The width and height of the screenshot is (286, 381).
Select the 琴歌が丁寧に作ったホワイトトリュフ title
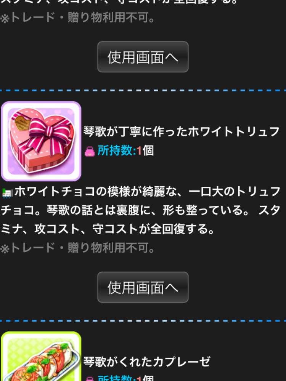(182, 132)
